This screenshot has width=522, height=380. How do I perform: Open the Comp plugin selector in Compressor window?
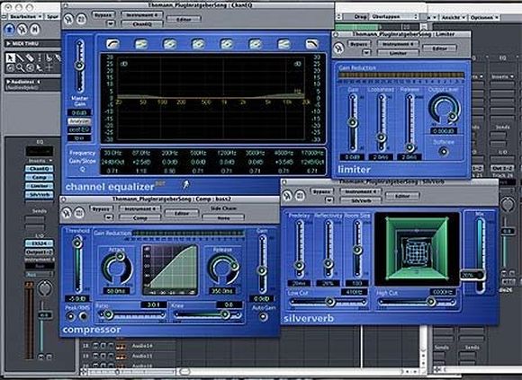(x=139, y=217)
